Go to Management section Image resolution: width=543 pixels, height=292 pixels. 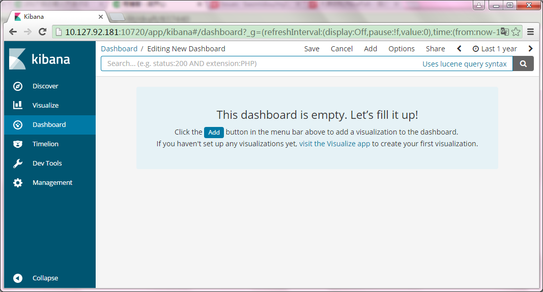click(x=52, y=183)
